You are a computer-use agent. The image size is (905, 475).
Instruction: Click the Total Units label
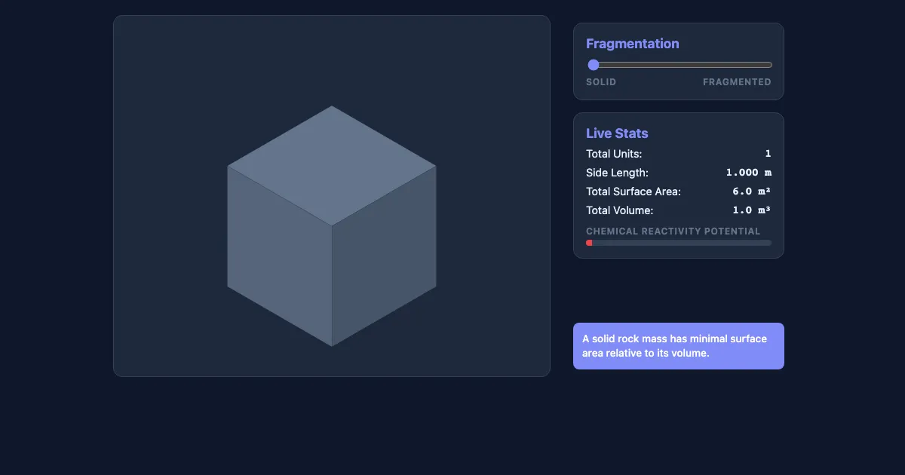614,154
